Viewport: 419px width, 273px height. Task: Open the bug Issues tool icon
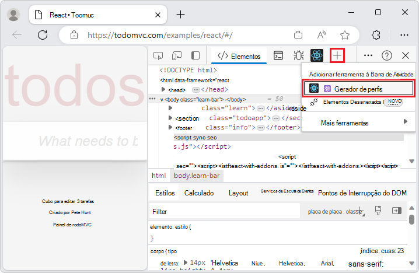click(298, 55)
